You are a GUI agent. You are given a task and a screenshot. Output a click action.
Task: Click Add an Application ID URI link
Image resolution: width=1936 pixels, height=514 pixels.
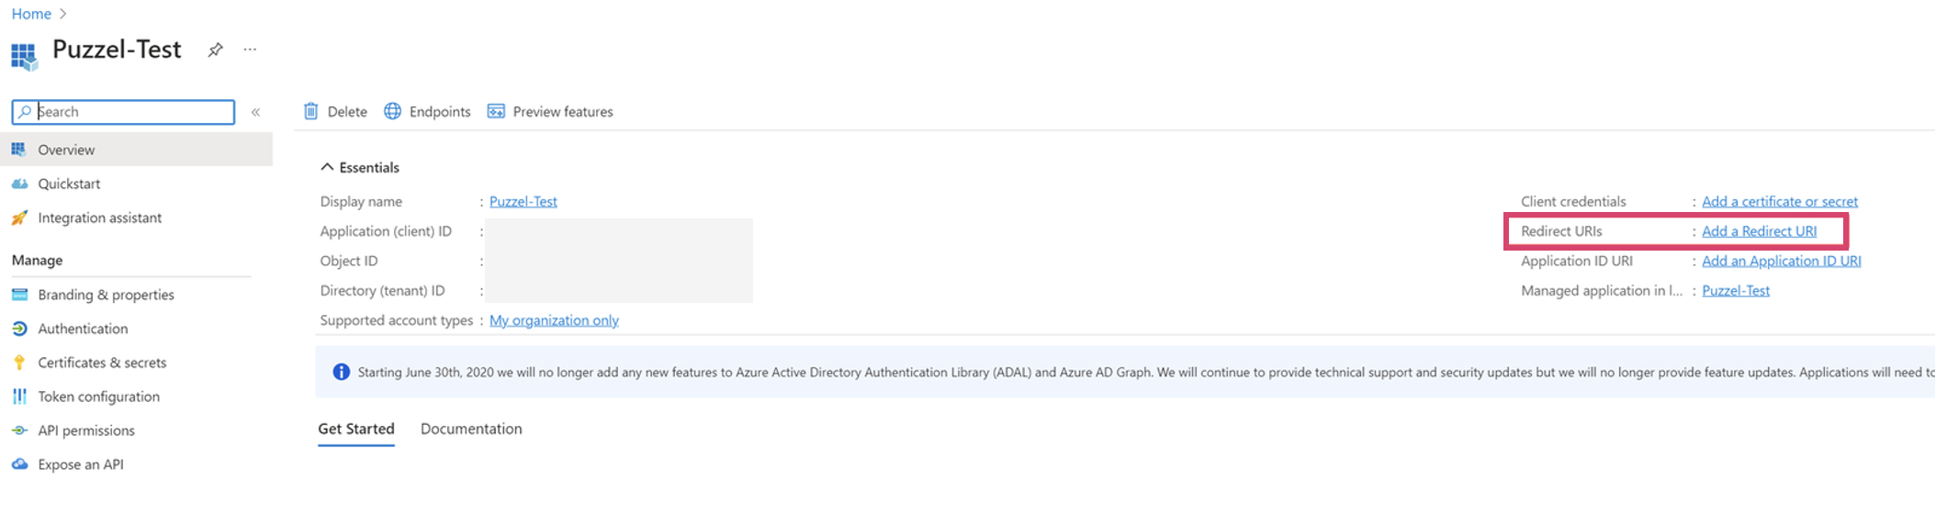pyautogui.click(x=1781, y=261)
